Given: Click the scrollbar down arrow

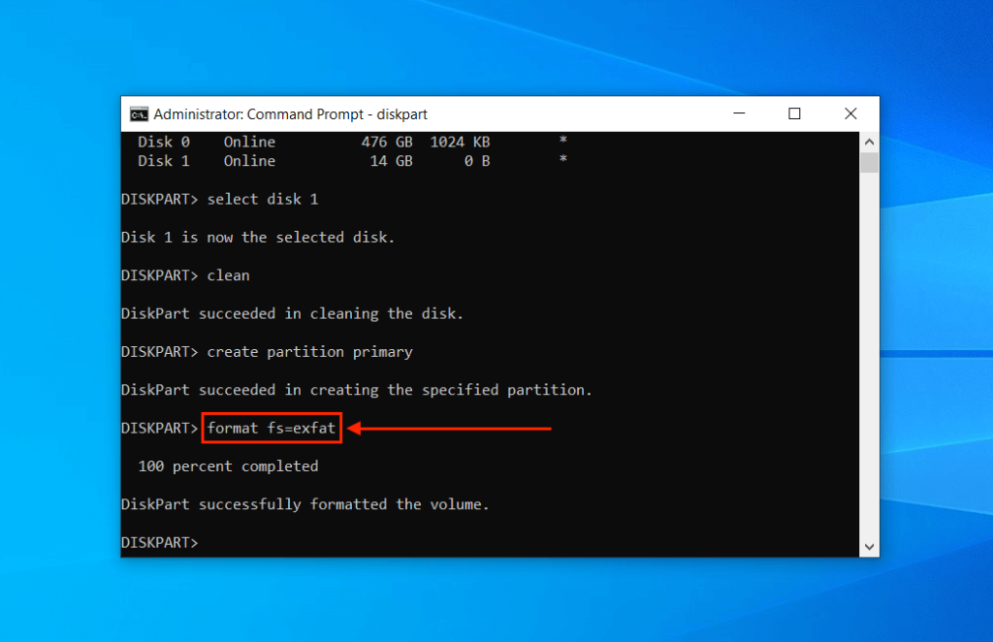Looking at the screenshot, I should click(869, 546).
